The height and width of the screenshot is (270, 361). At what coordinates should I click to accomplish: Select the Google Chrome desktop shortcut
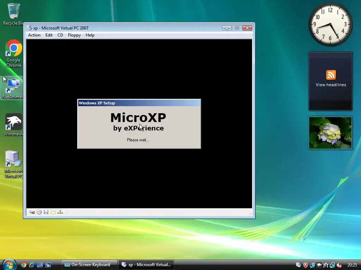[14, 54]
